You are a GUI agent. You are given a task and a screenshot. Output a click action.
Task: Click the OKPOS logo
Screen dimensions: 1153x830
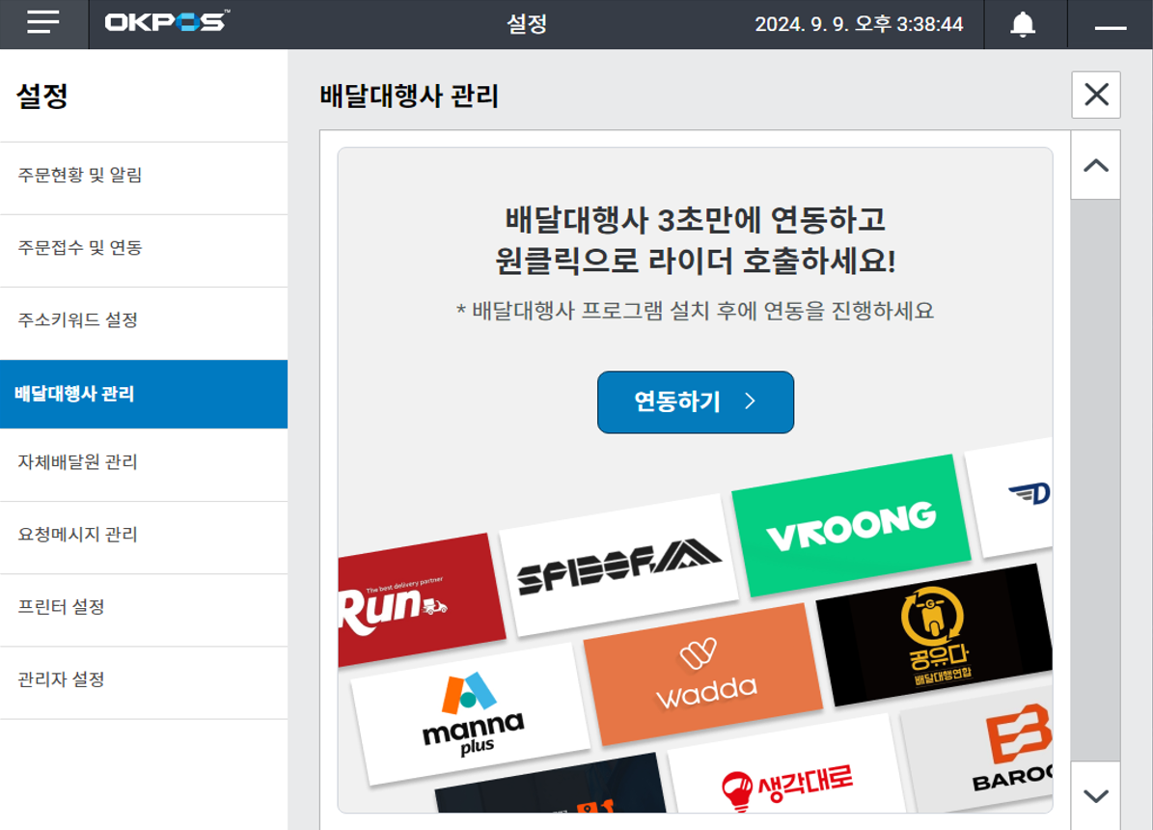click(x=167, y=22)
